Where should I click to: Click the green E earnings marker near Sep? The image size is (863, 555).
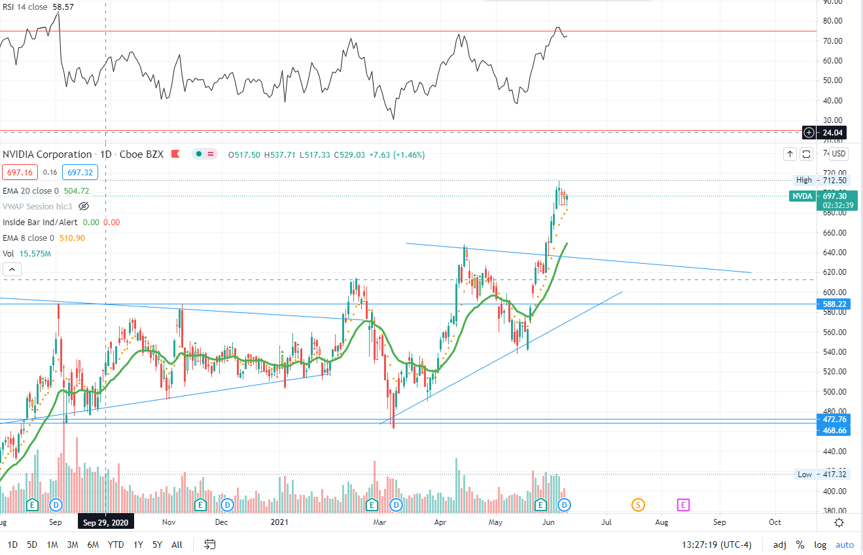click(33, 505)
